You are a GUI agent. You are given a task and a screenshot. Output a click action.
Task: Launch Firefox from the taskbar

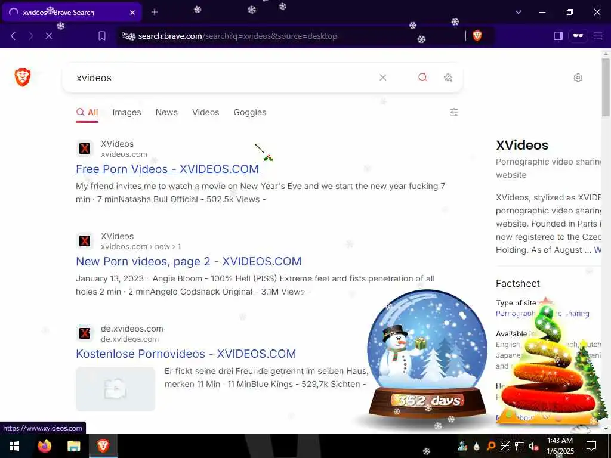(44, 446)
